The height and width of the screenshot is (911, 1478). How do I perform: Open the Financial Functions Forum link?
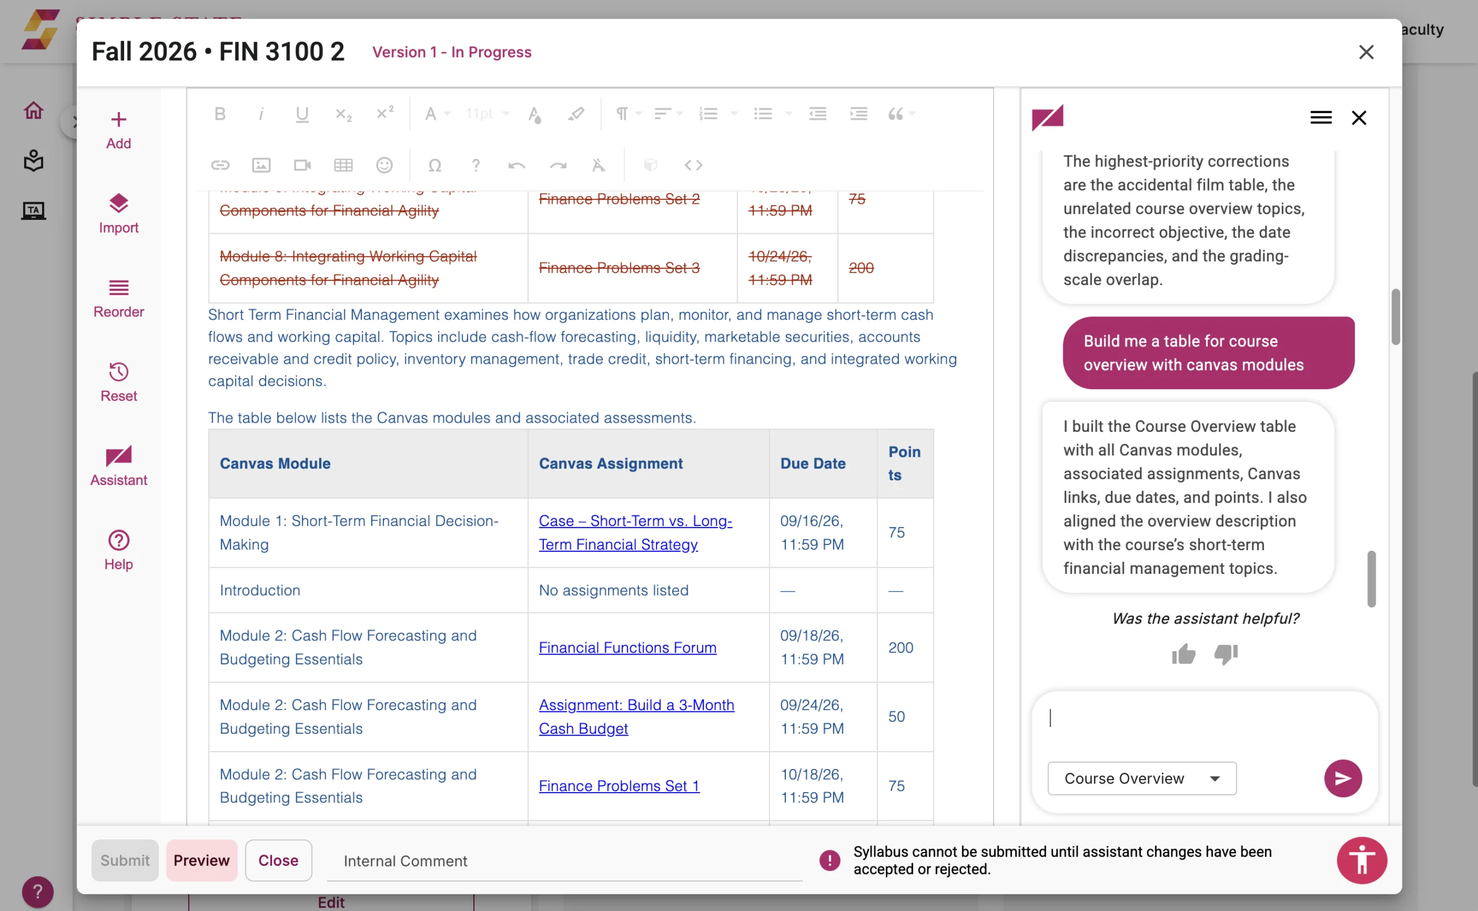[x=627, y=648]
